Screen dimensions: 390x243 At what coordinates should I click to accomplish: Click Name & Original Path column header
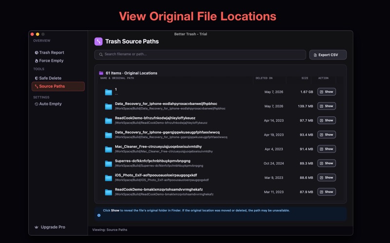[x=117, y=78]
